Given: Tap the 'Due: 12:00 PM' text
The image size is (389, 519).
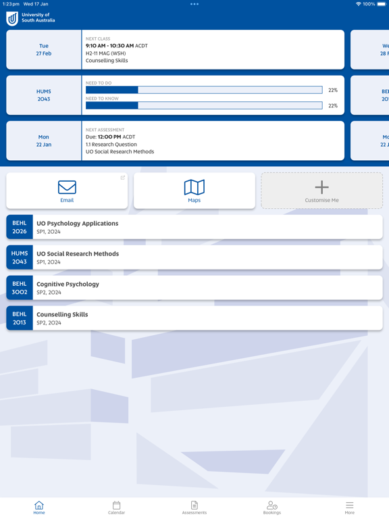Looking at the screenshot, I should [x=103, y=137].
